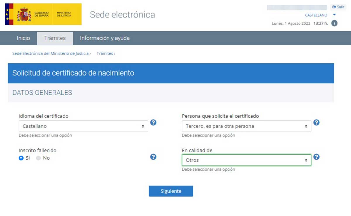Image resolution: width=351 pixels, height=216 pixels.
Task: Click help icon beside Idioma del certificado
Action: 153,122
